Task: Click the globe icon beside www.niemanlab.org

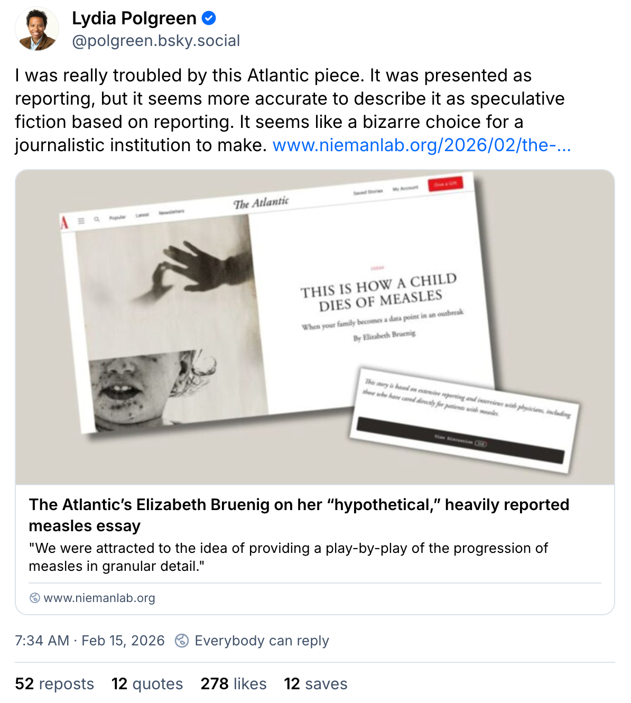Action: coord(34,598)
